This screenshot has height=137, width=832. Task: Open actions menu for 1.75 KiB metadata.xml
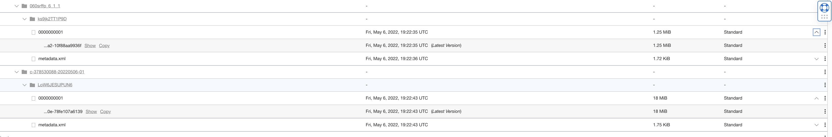click(x=825, y=125)
